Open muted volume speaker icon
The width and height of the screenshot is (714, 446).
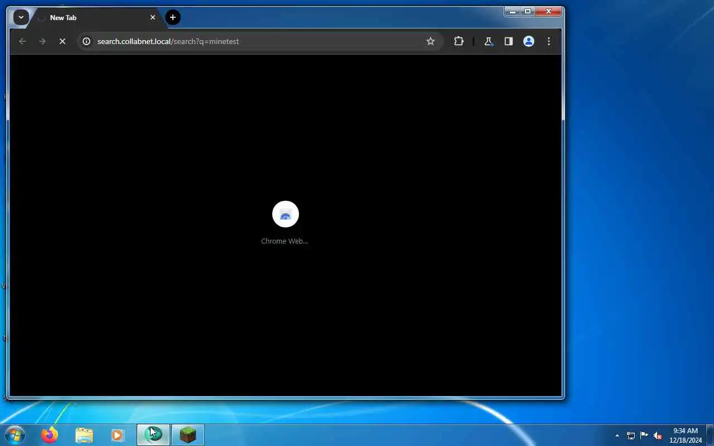point(658,435)
